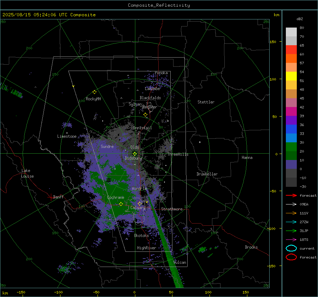Click the RockyMH label
318x297 pixels.
tap(93, 99)
